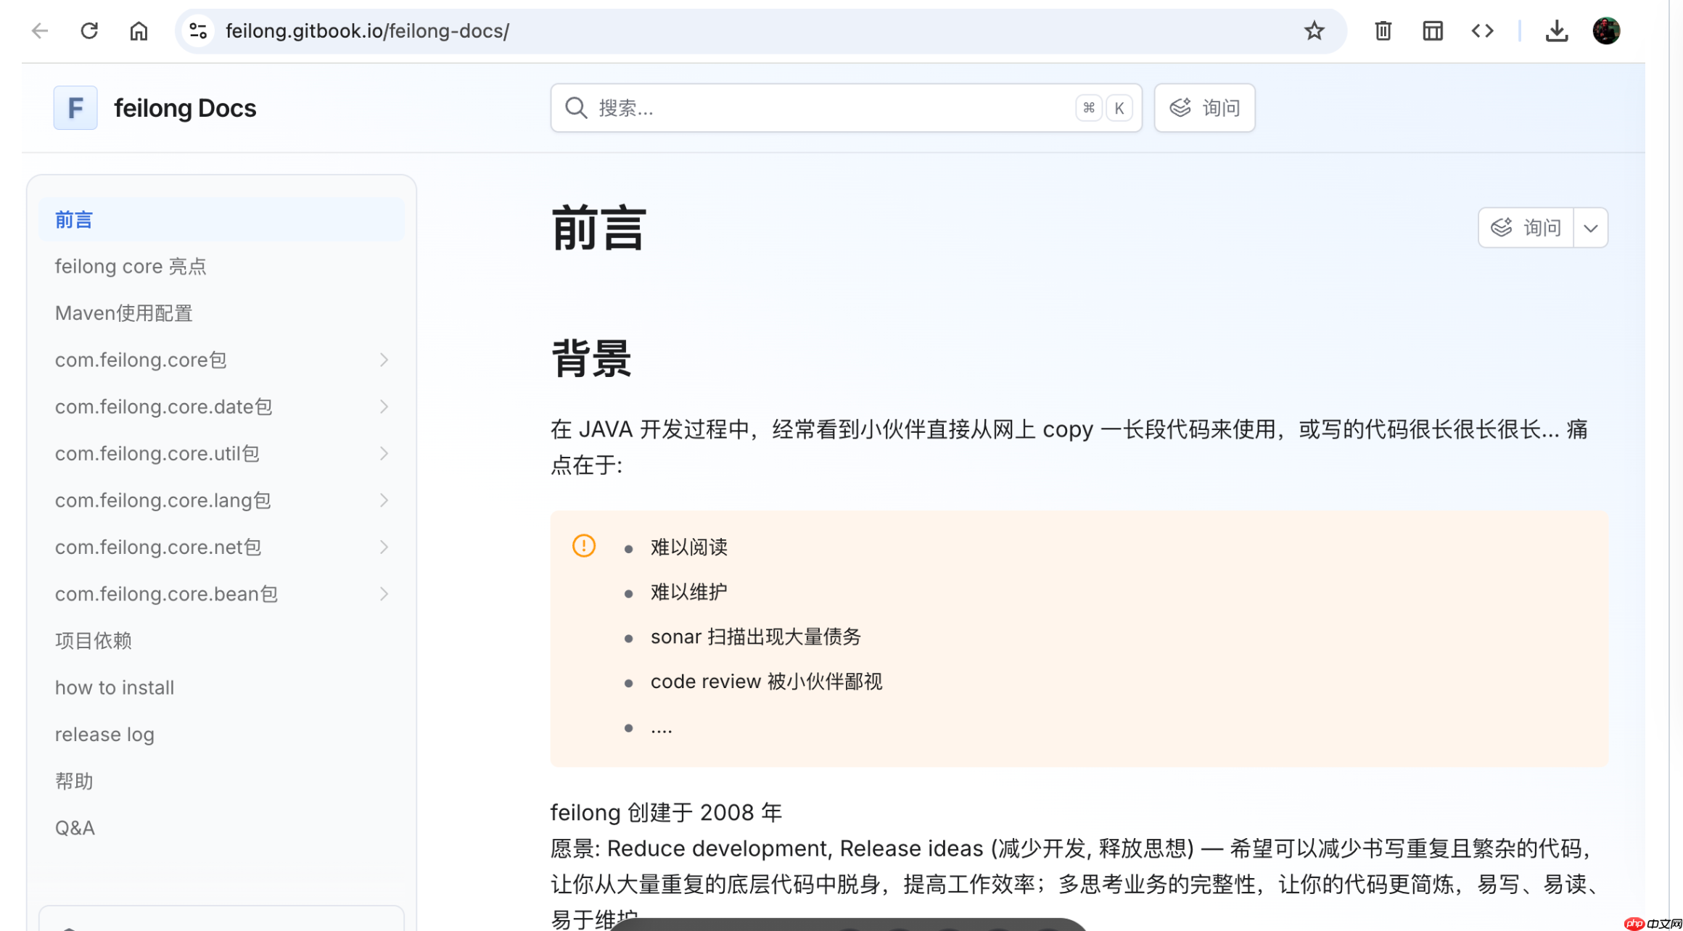Click the browser home icon
Viewport: 1683px width, 931px height.
[x=139, y=30]
